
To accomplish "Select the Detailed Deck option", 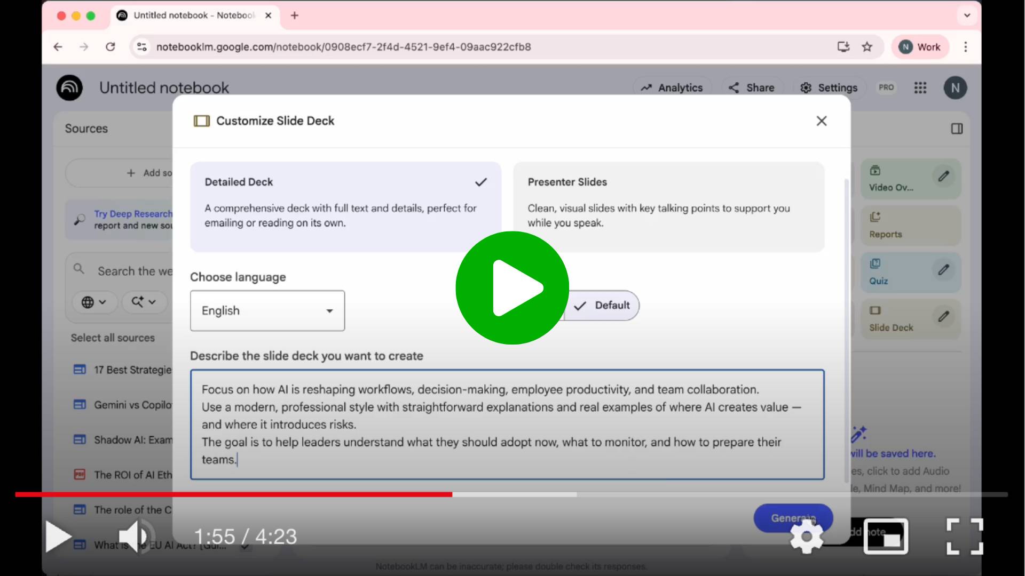I will tap(345, 206).
